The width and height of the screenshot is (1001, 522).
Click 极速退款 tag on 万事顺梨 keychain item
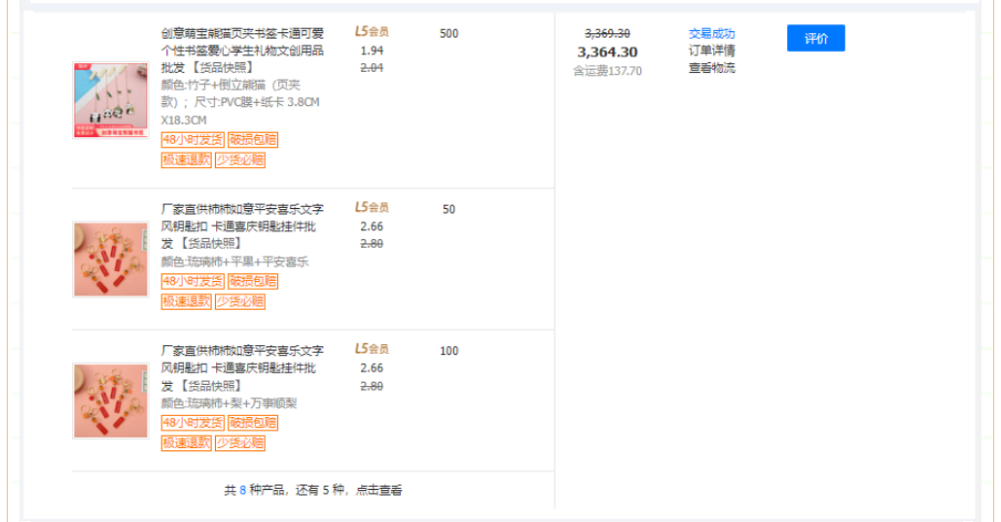186,443
